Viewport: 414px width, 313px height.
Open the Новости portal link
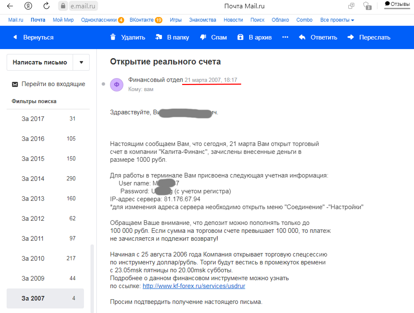point(233,20)
